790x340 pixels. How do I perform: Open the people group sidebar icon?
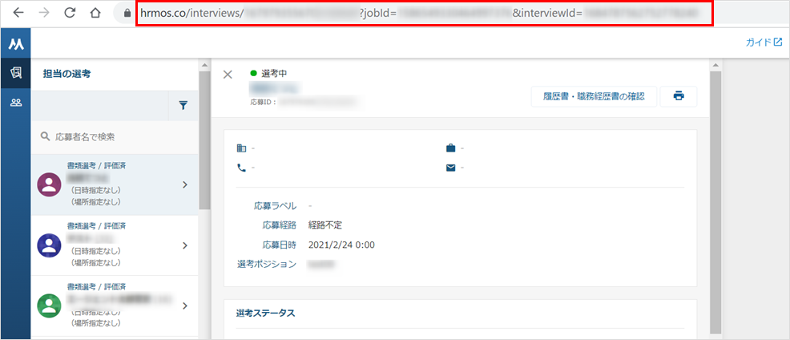click(x=15, y=103)
